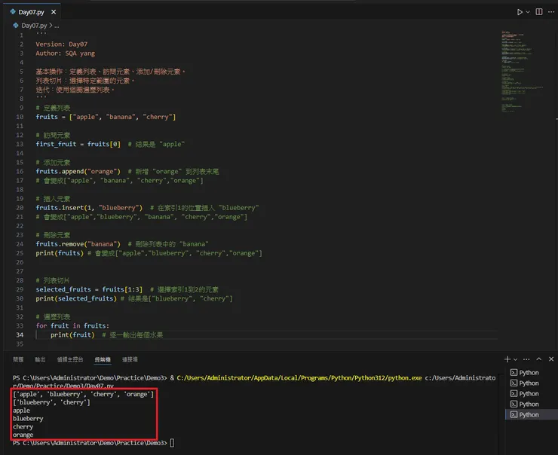Open new terminal launch profile dropdown
This screenshot has width=558, height=455.
point(515,359)
